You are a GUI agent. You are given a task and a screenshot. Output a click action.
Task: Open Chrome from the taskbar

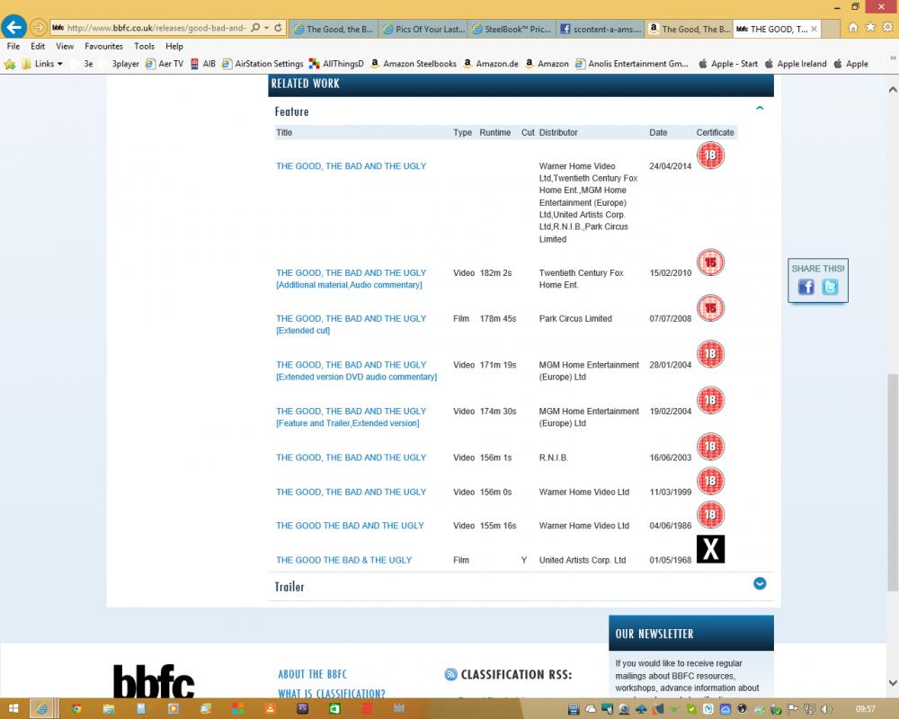coord(76,709)
